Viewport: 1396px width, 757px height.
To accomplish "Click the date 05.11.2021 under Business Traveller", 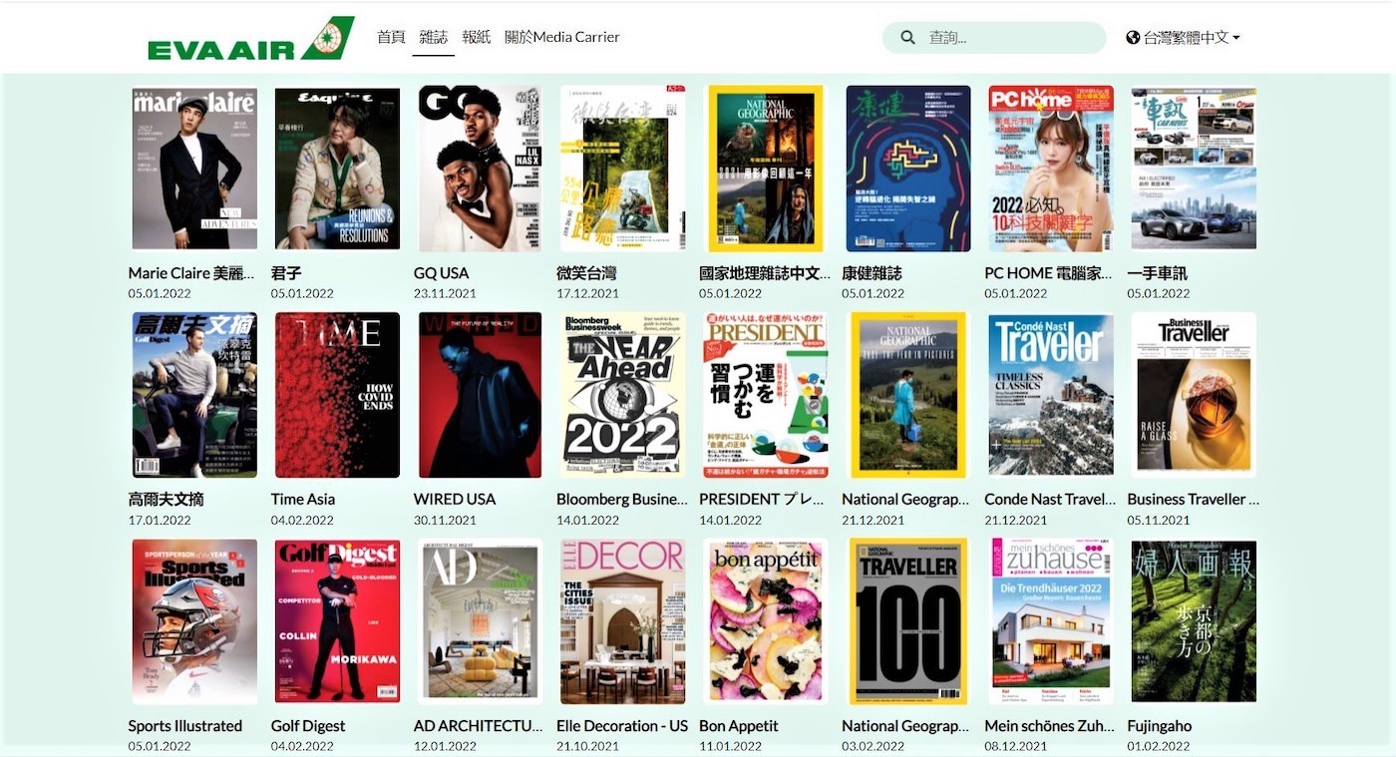I will tap(1159, 520).
